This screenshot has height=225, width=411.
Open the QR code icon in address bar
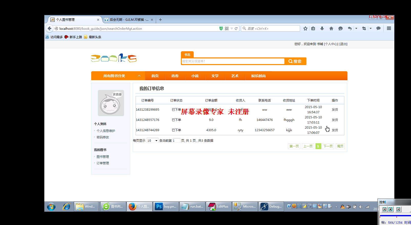pyautogui.click(x=227, y=28)
